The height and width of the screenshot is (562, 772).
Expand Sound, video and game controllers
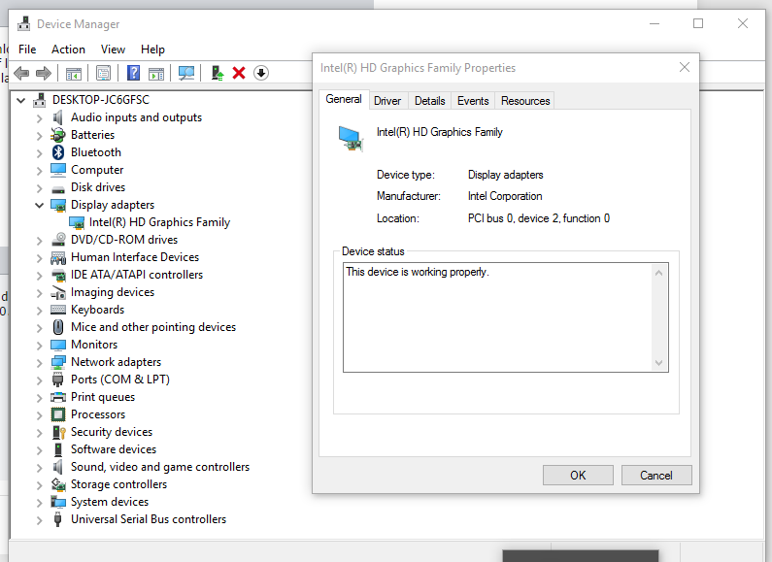40,468
